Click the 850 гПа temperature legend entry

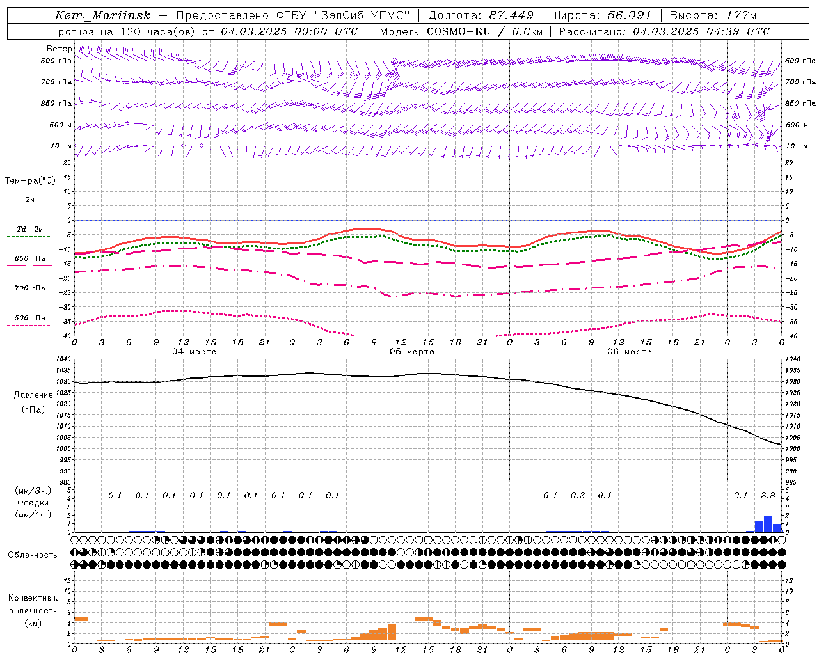click(29, 259)
